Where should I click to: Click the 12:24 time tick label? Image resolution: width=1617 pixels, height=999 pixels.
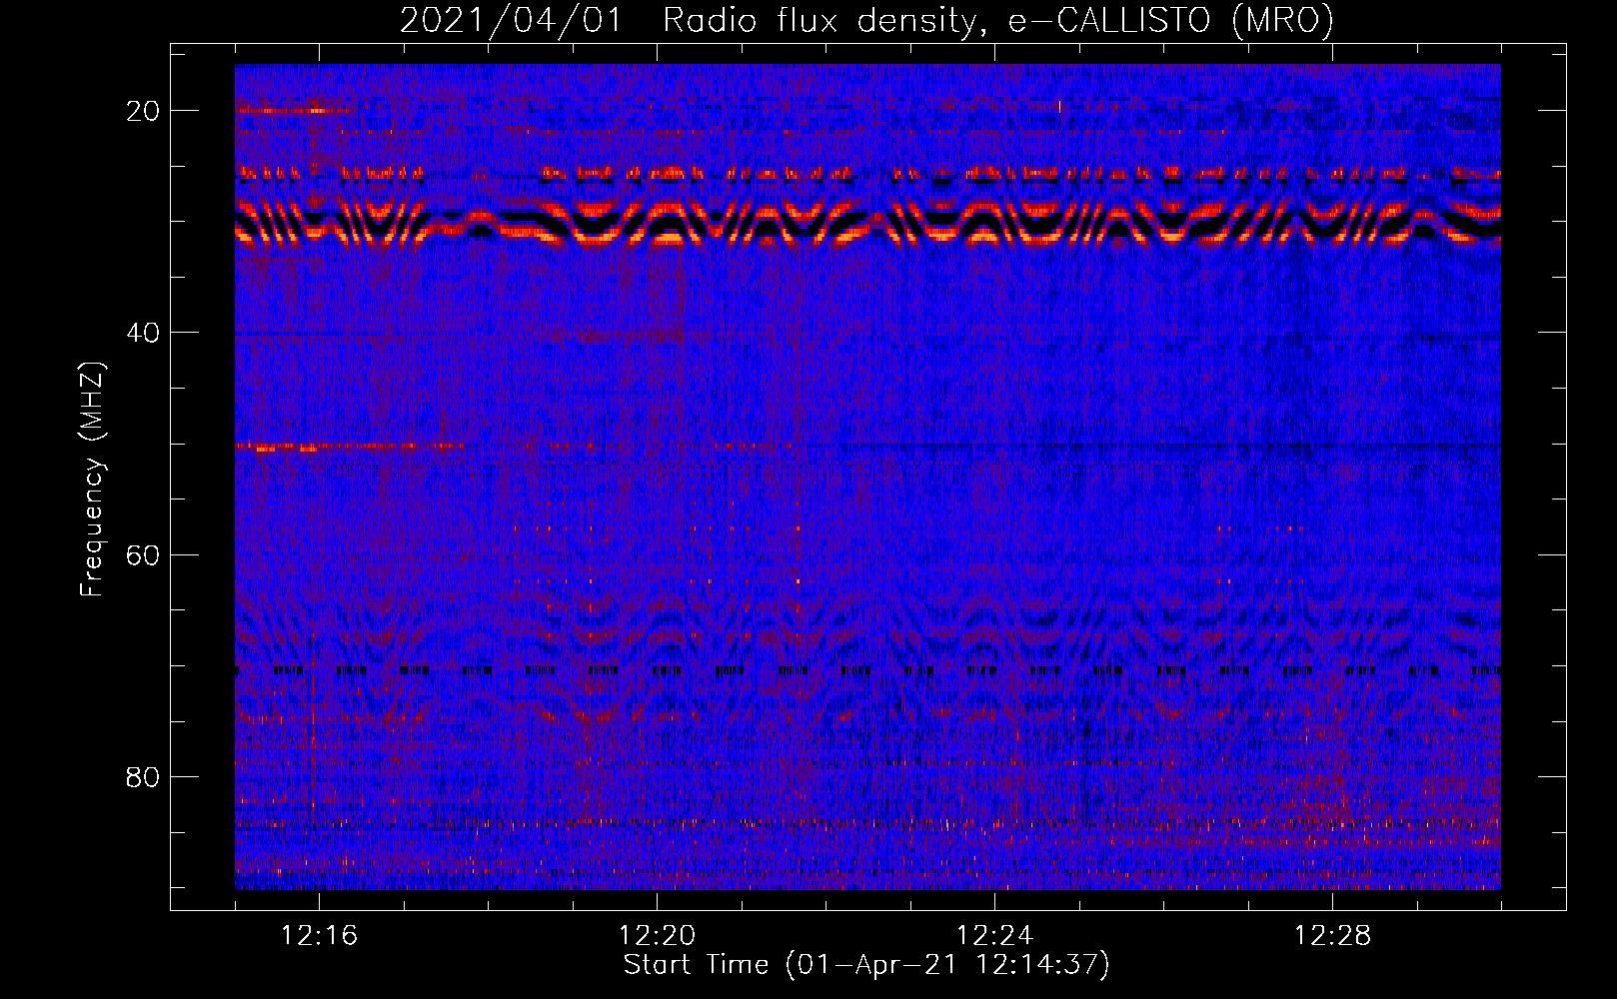pyautogui.click(x=994, y=936)
